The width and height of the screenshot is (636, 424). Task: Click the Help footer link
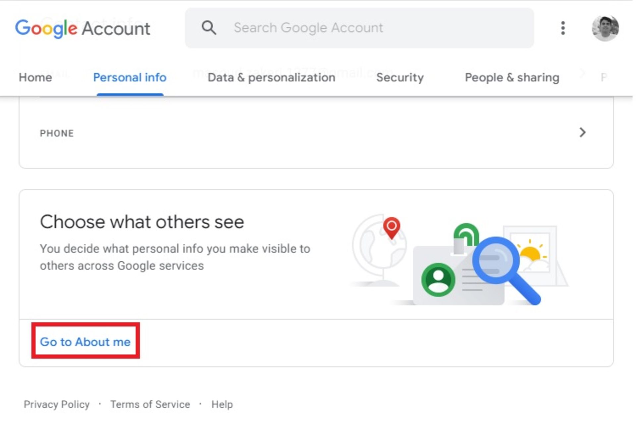222,404
